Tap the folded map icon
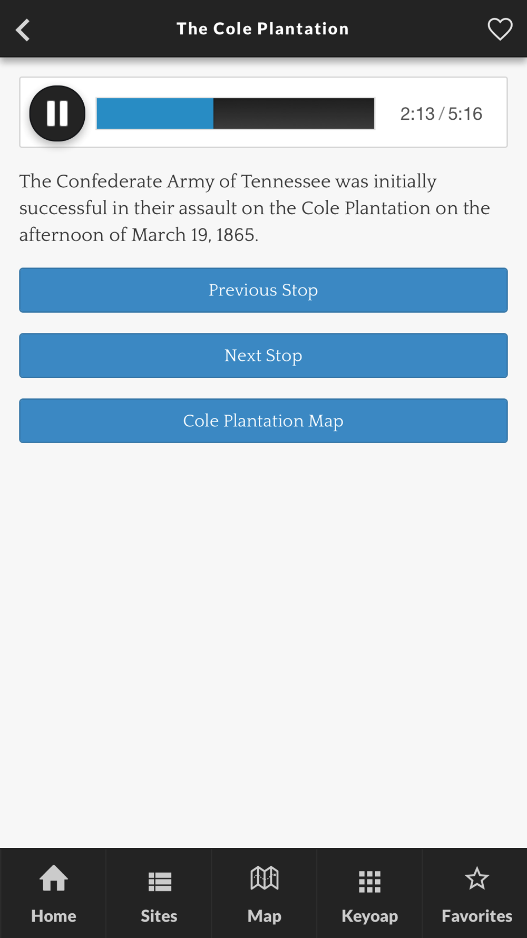This screenshot has width=527, height=938. [265, 878]
